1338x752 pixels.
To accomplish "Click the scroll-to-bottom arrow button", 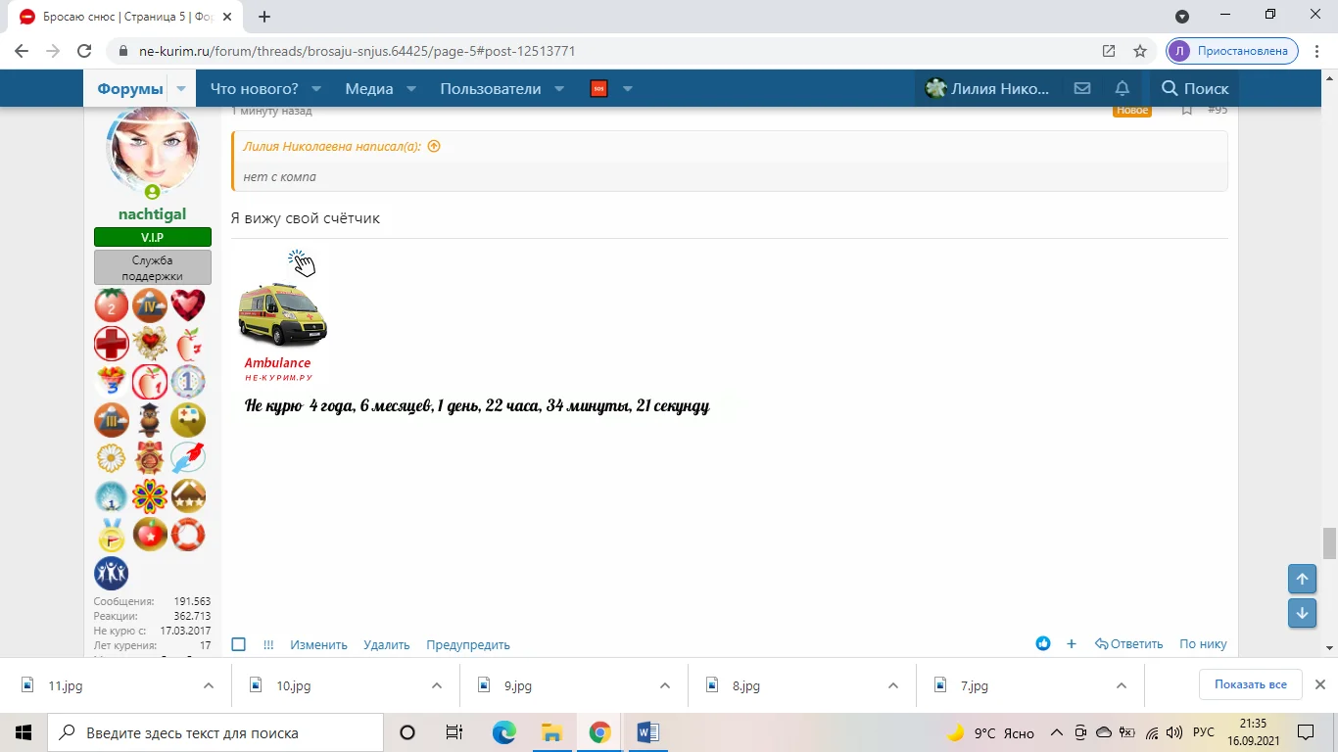I will tap(1302, 613).
